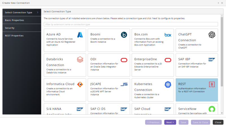Click the REST upload arrow icon
The width and height of the screenshot is (226, 127).
click(212, 84)
